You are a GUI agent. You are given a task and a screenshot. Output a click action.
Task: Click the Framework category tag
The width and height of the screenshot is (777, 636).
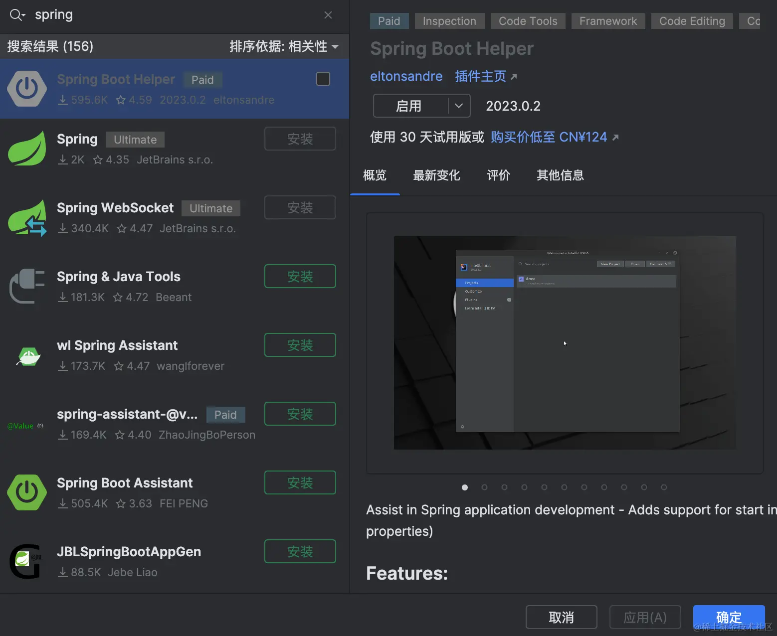click(608, 21)
